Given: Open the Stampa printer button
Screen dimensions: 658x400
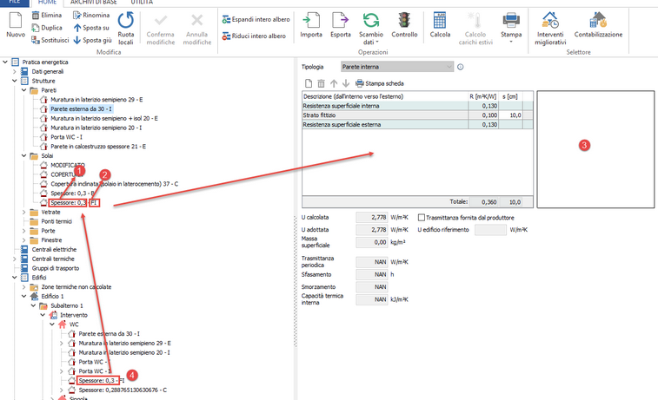Looking at the screenshot, I should 511,28.
